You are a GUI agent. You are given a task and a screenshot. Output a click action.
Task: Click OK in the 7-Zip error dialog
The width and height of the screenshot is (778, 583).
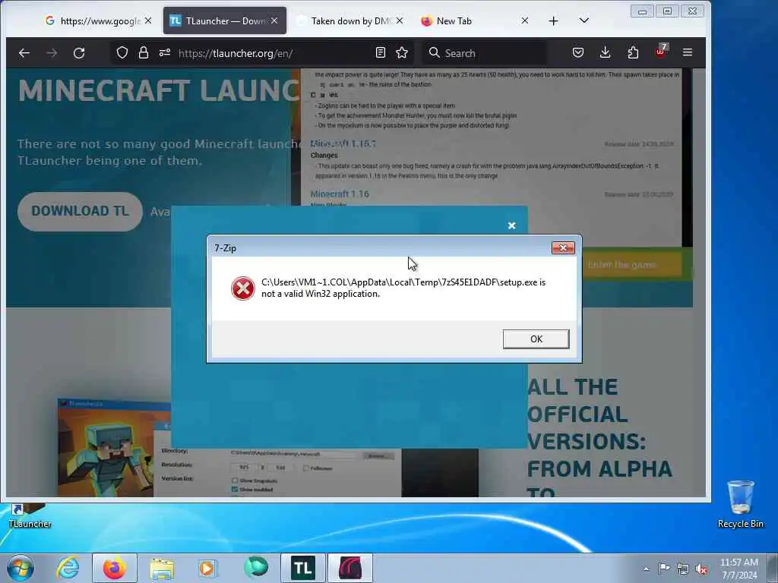pos(536,339)
